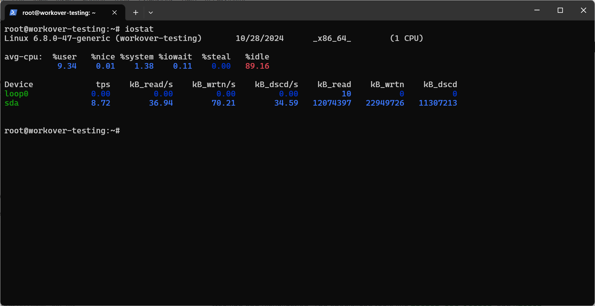The width and height of the screenshot is (595, 306).
Task: Click the %iowait column header
Action: coord(175,57)
